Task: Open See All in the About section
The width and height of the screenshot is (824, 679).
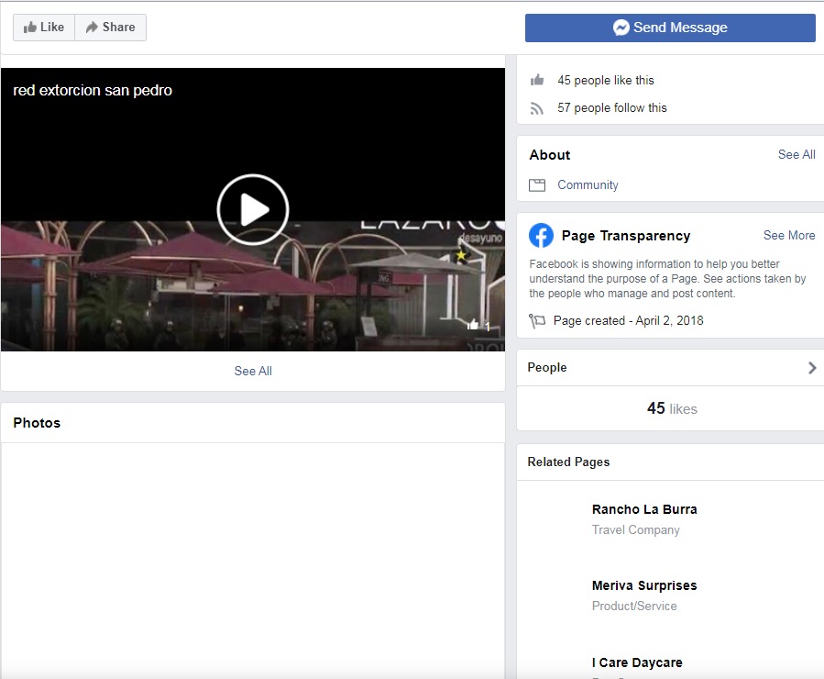Action: click(x=797, y=155)
